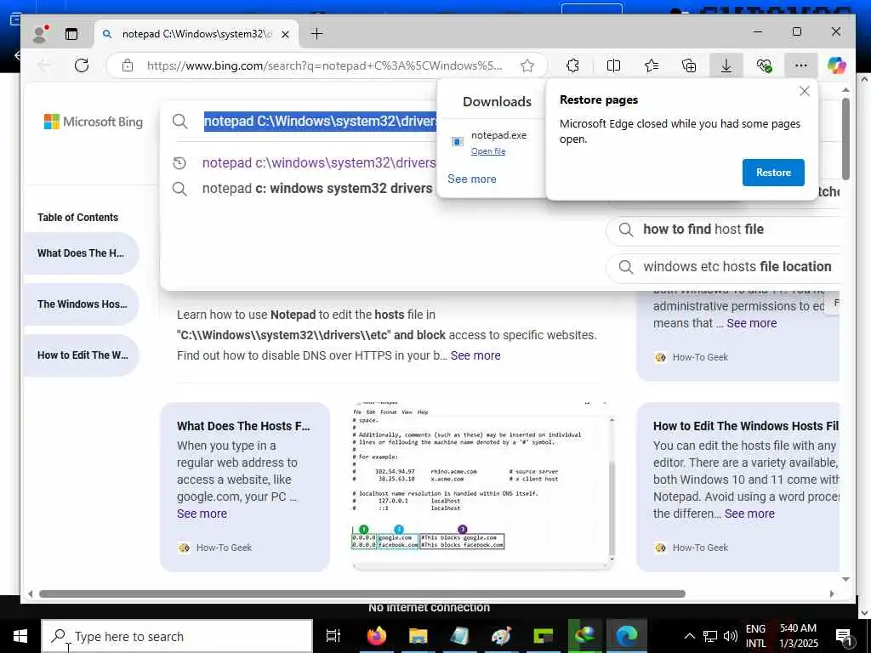Go to Microsoft Bing logo home
Screen dimensions: 871x653
pyautogui.click(x=93, y=122)
